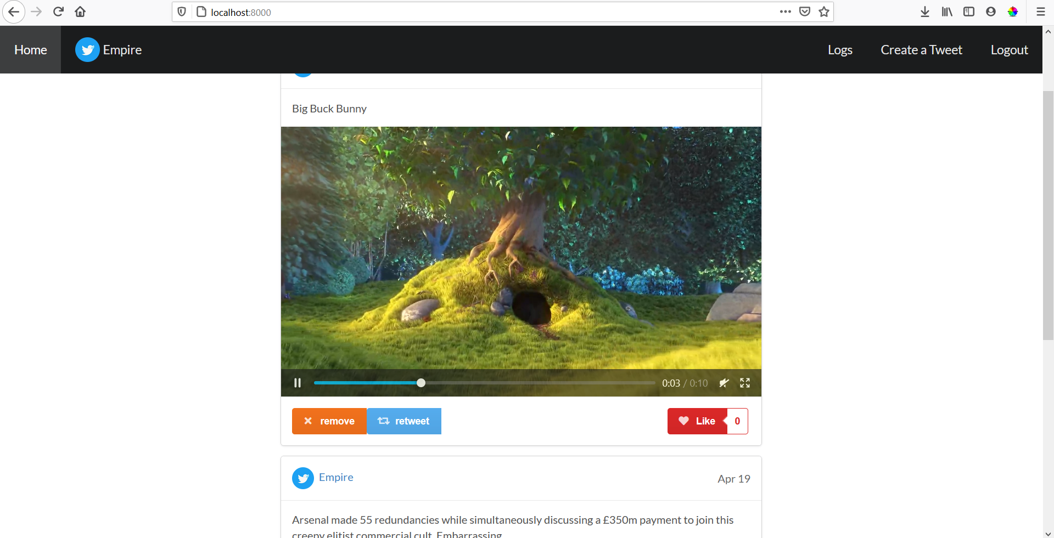Pause the Big Buck Bunny video
The width and height of the screenshot is (1054, 538).
click(x=298, y=383)
